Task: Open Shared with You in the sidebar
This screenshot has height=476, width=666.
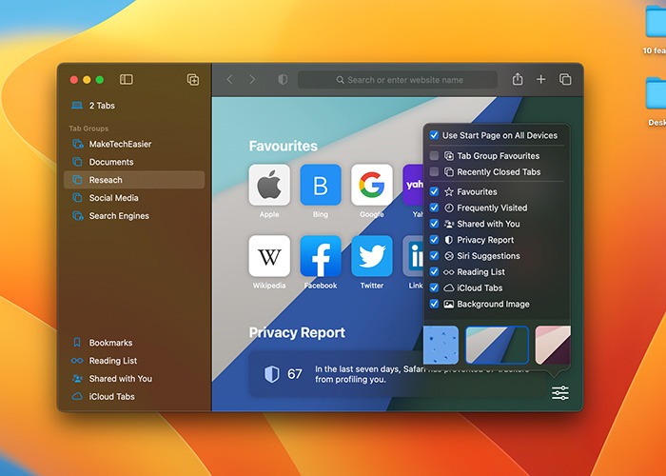Action: coord(134,379)
